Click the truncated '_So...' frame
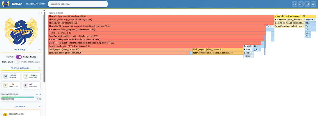The height and width of the screenshot is (116, 318). [257, 49]
